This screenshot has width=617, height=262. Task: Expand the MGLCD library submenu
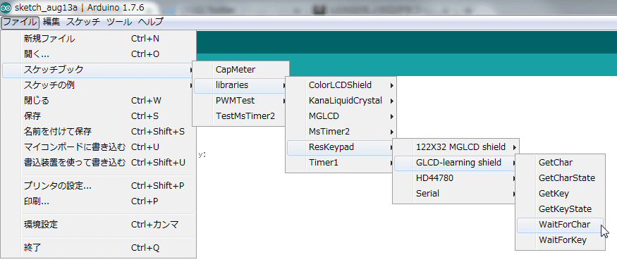(341, 116)
